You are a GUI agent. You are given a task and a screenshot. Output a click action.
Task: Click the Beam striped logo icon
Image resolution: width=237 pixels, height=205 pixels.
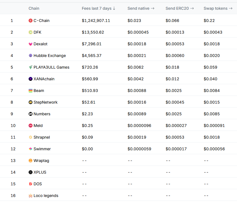[x=31, y=91]
